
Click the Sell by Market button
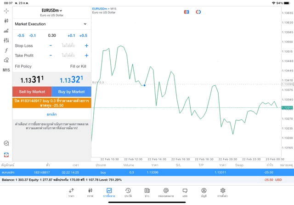(32, 92)
